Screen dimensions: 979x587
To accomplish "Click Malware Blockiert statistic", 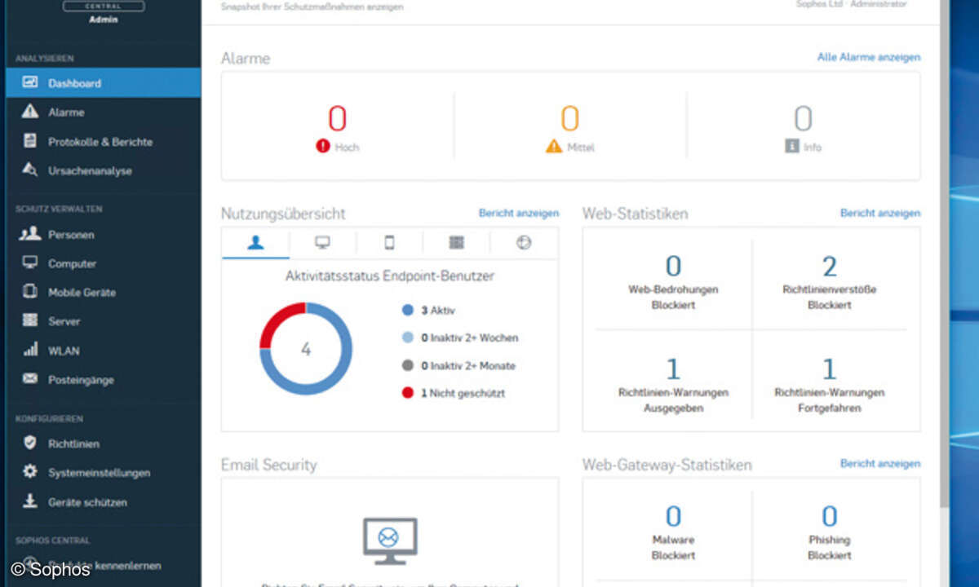I will (673, 532).
